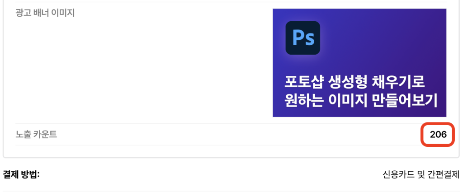
Task: Click the word 노출 in the row label
Action: 23,135
